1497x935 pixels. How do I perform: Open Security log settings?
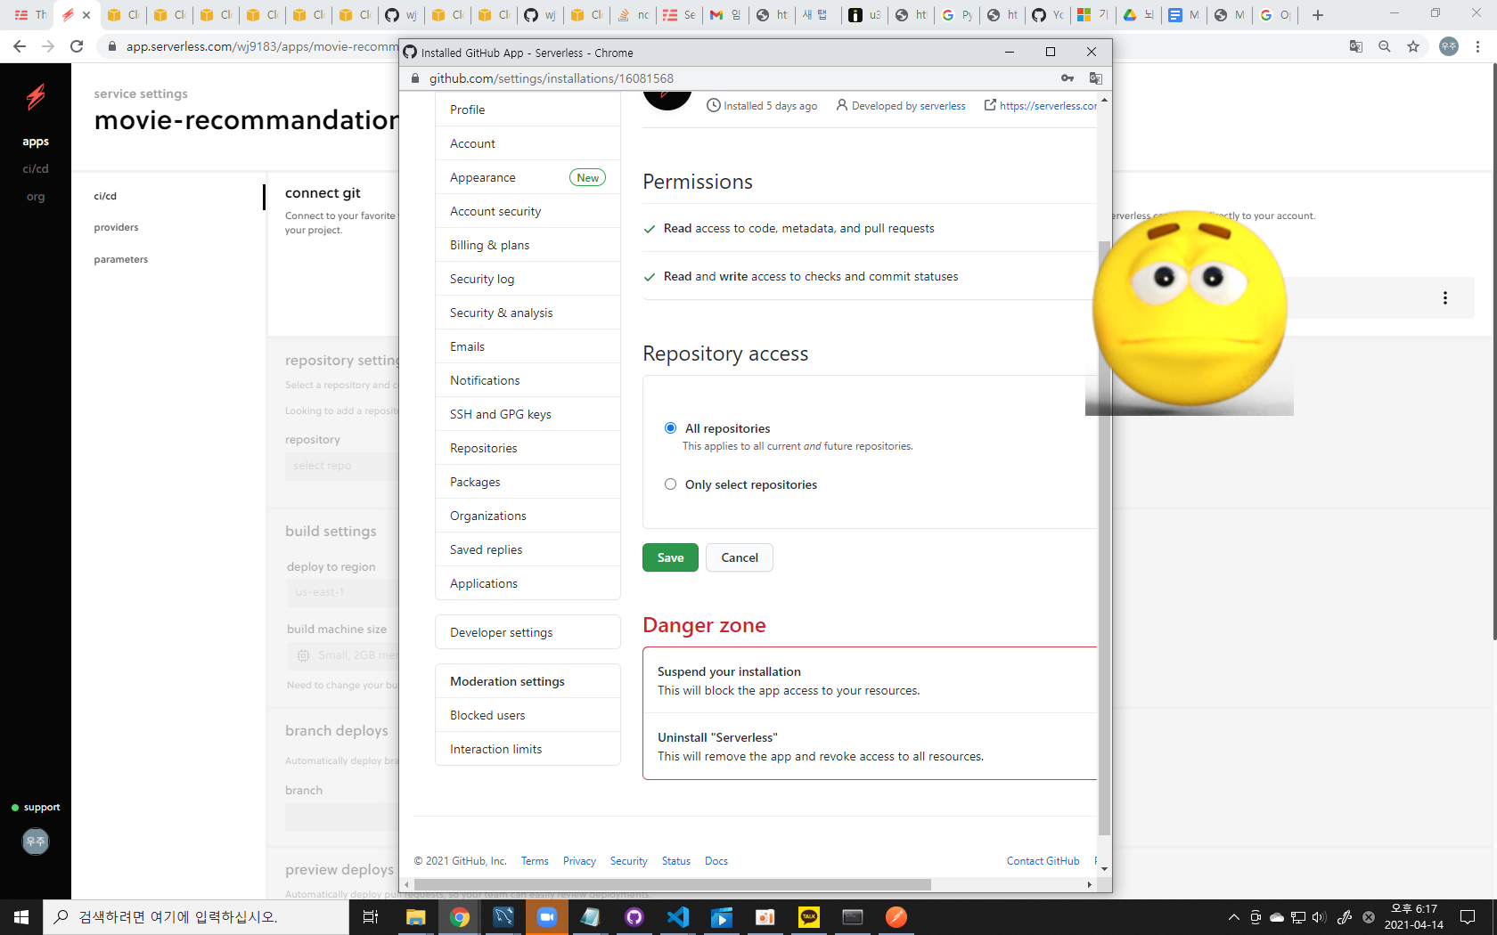click(x=528, y=279)
